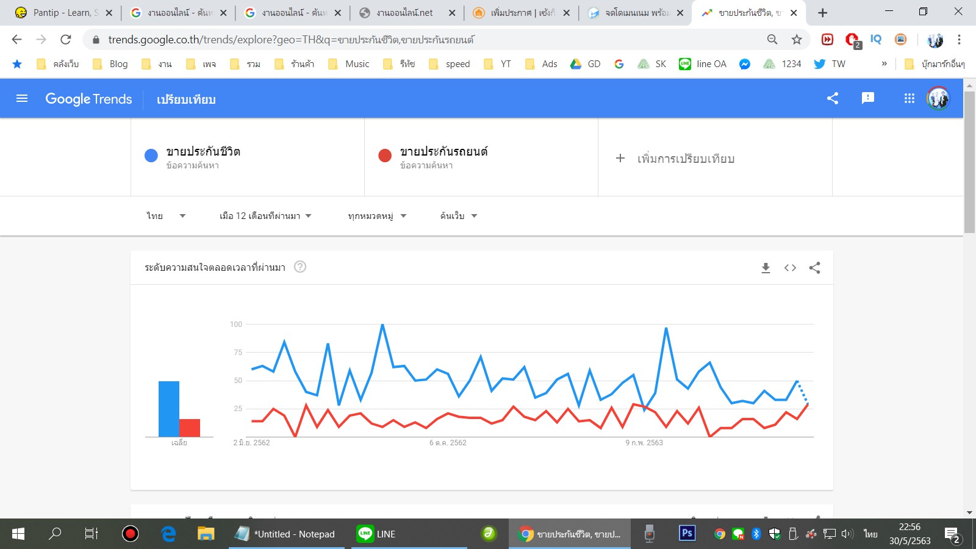Click the page vertical scrollbar thumb
Screen dimensions: 976x549
pos(969,162)
